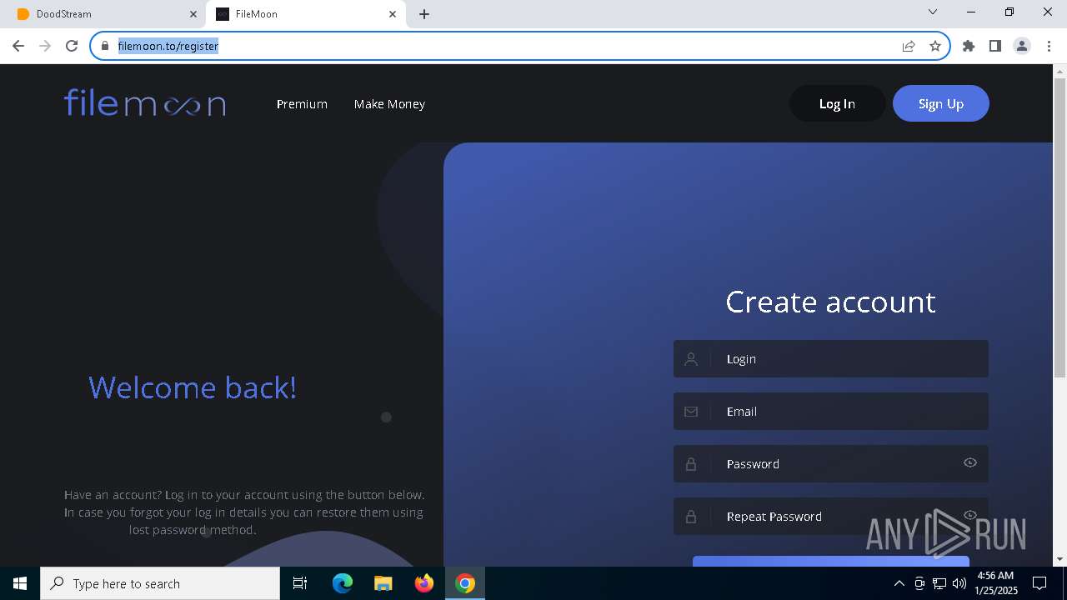Screen dimensions: 1067x600
Task: Open the Make Money page
Action: (389, 104)
